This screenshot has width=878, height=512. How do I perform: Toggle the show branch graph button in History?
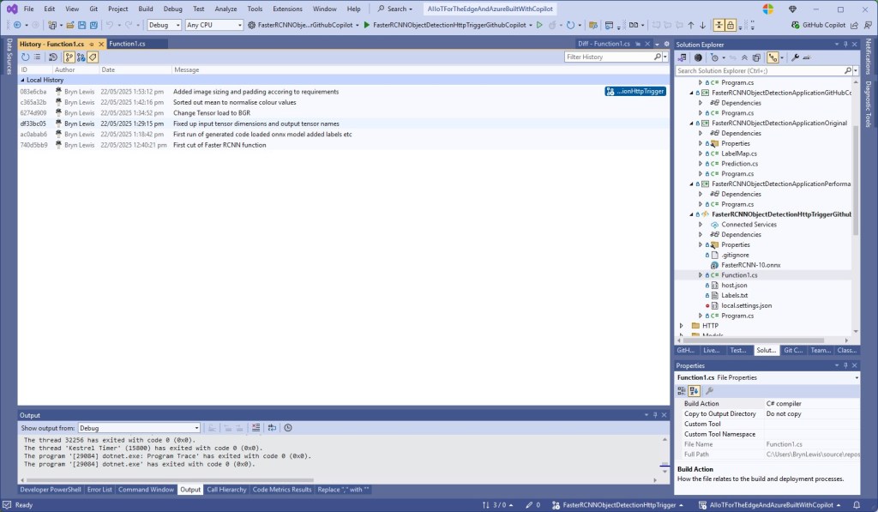[x=69, y=57]
